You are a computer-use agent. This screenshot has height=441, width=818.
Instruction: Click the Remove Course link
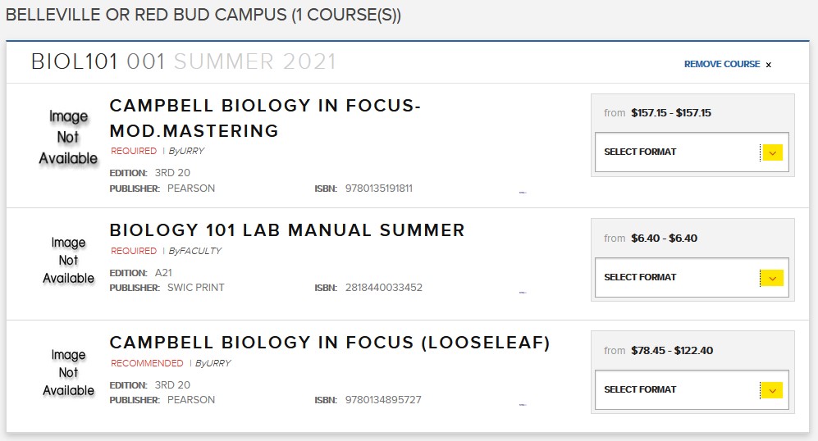[722, 64]
